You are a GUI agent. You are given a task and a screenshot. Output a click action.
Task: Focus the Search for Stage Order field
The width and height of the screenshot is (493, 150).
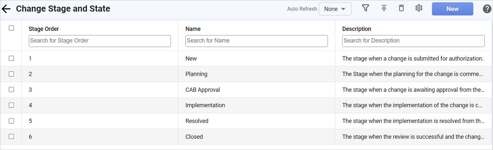point(100,41)
